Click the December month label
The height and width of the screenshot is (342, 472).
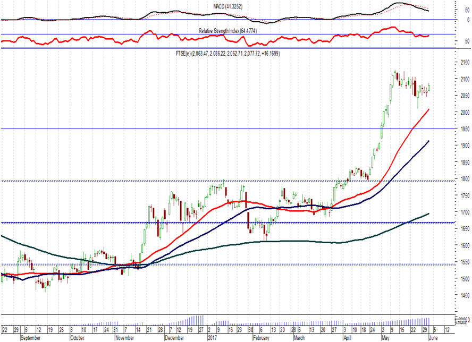pos(174,338)
